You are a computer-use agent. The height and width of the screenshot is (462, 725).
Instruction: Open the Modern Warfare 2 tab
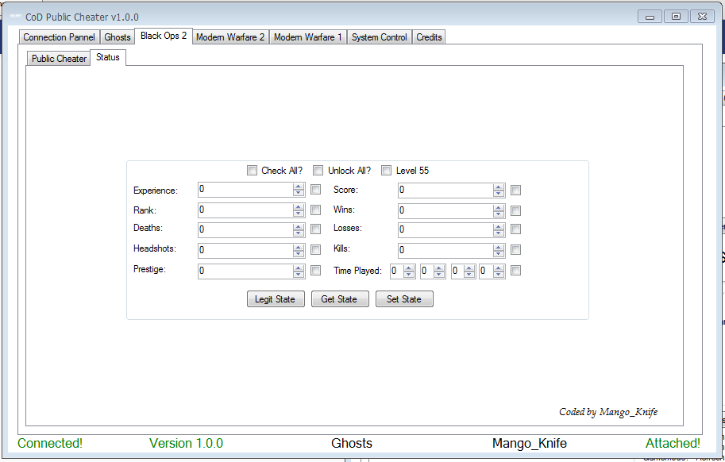pos(230,37)
